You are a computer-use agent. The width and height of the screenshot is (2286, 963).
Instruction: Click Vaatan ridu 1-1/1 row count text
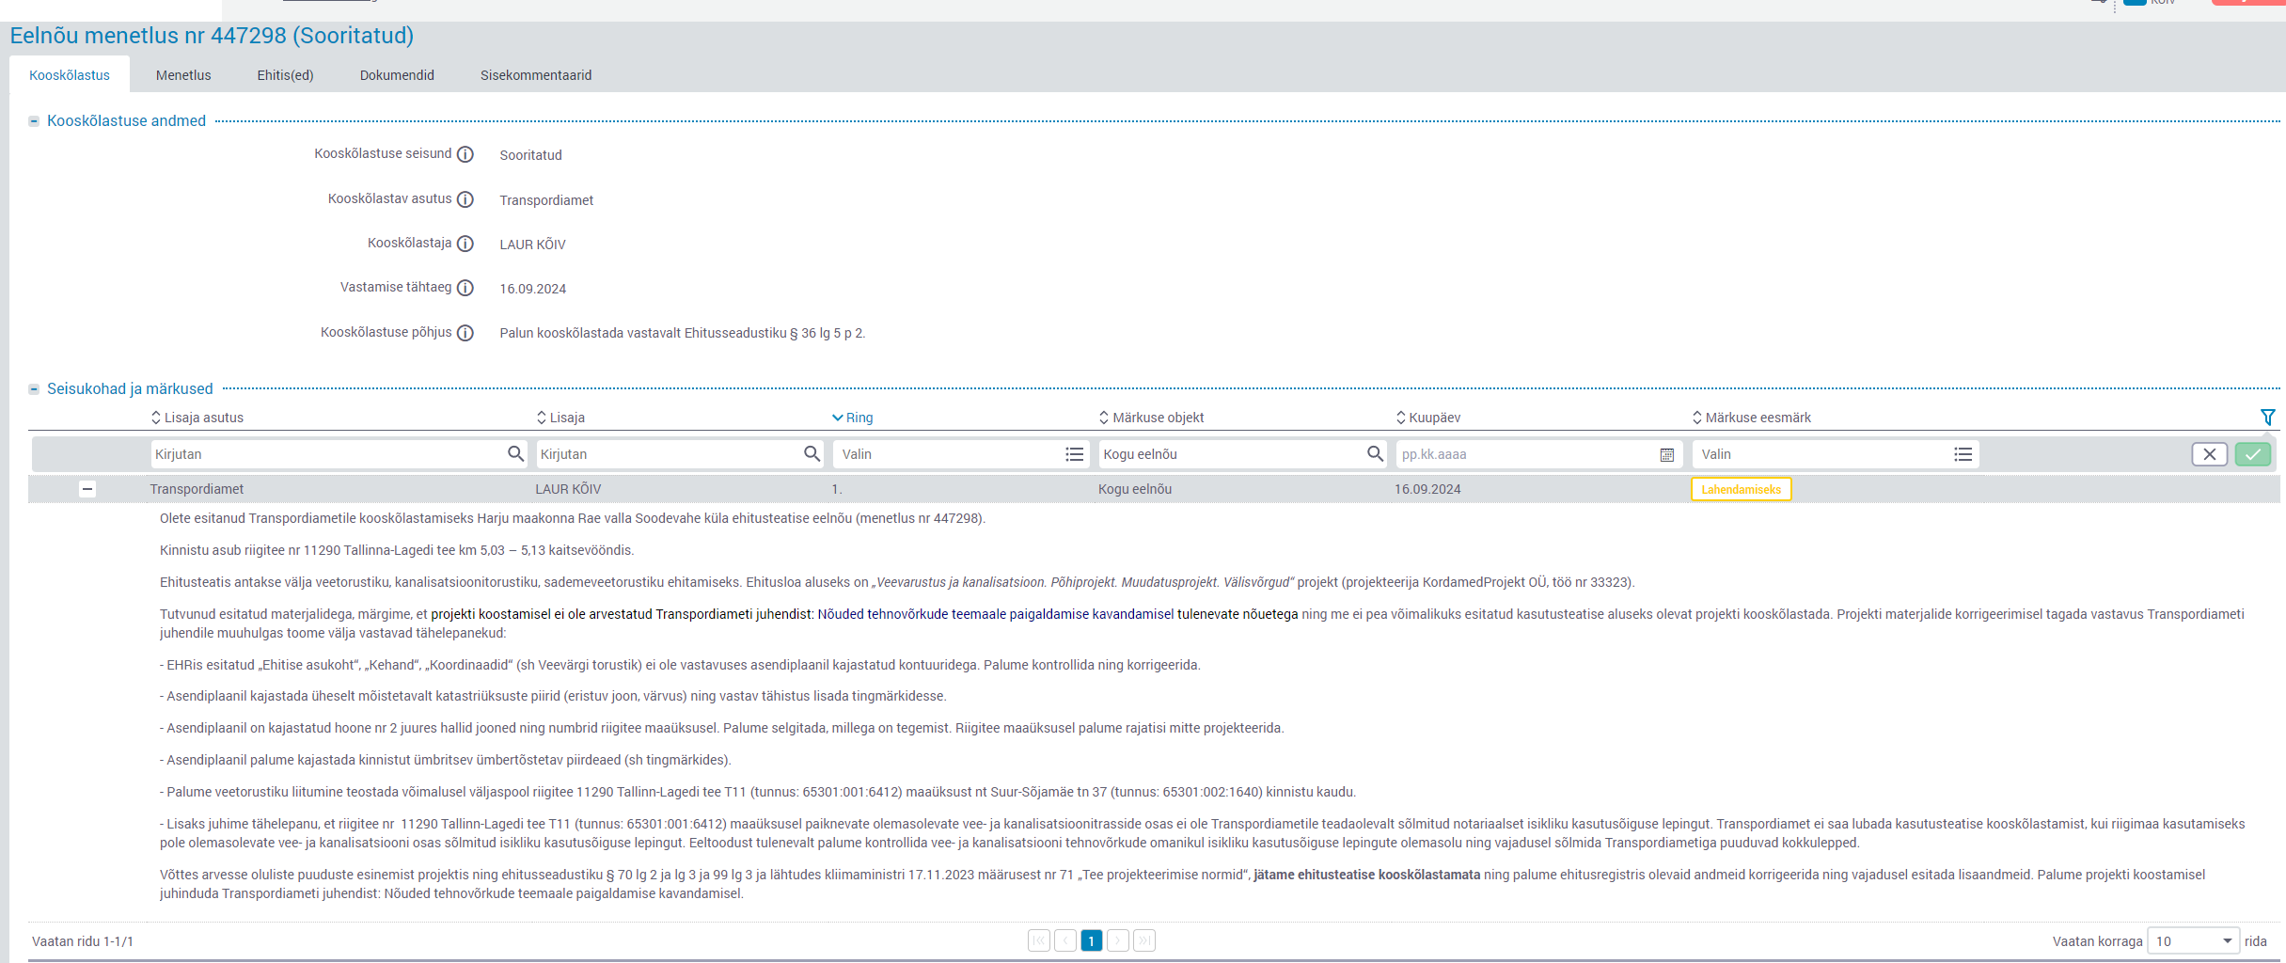[x=83, y=941]
